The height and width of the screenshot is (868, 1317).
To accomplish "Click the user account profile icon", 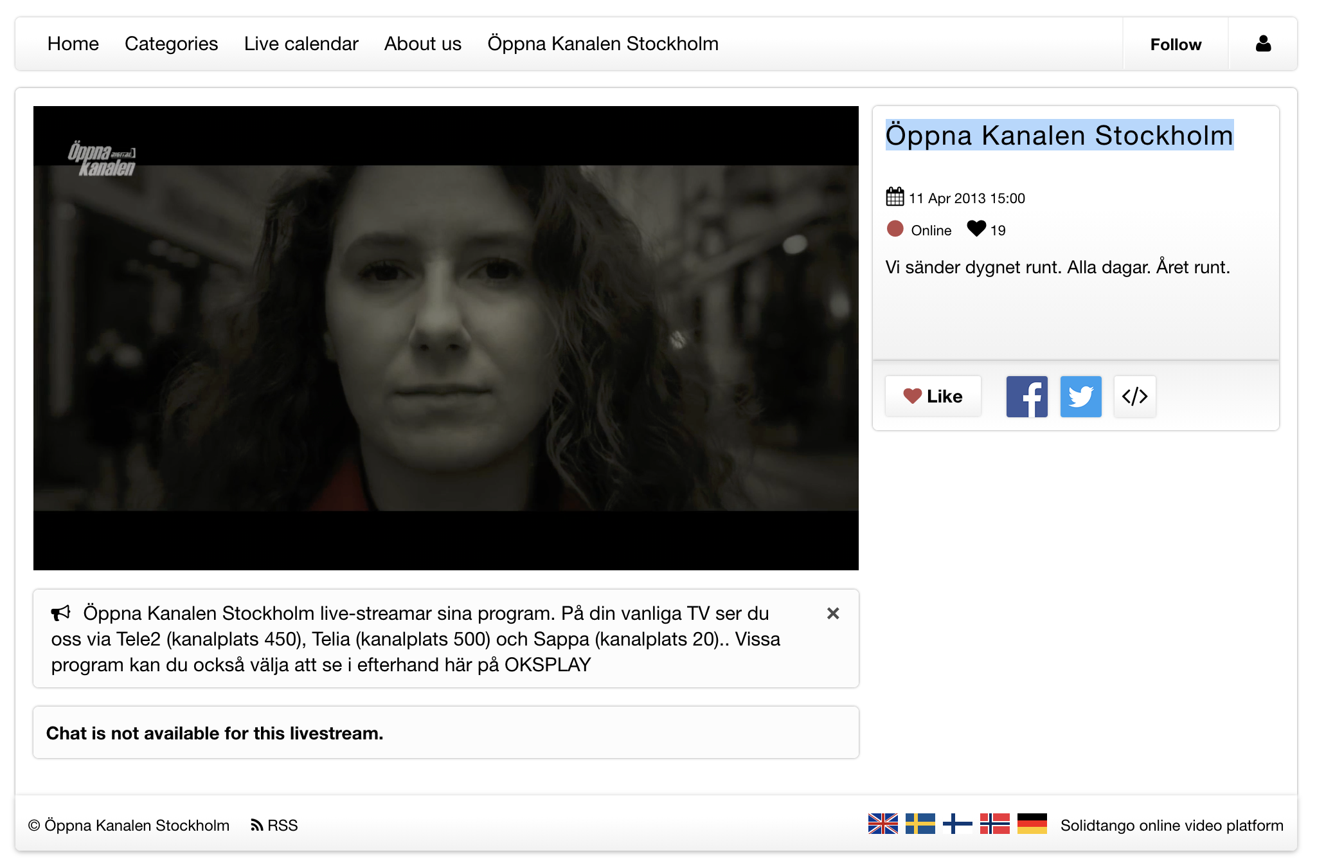I will [1262, 44].
